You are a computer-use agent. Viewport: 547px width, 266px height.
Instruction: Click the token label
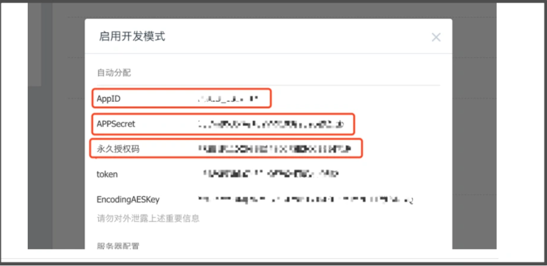(107, 174)
